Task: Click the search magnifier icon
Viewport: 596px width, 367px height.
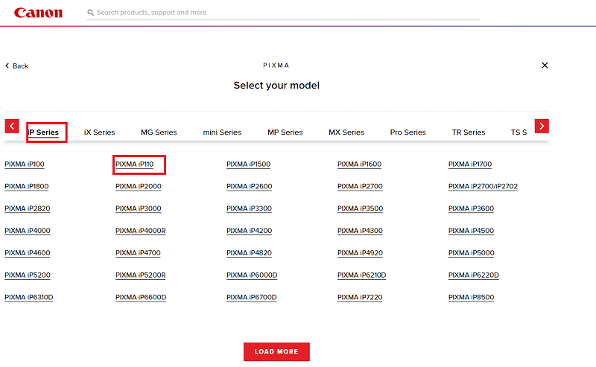Action: click(x=90, y=13)
